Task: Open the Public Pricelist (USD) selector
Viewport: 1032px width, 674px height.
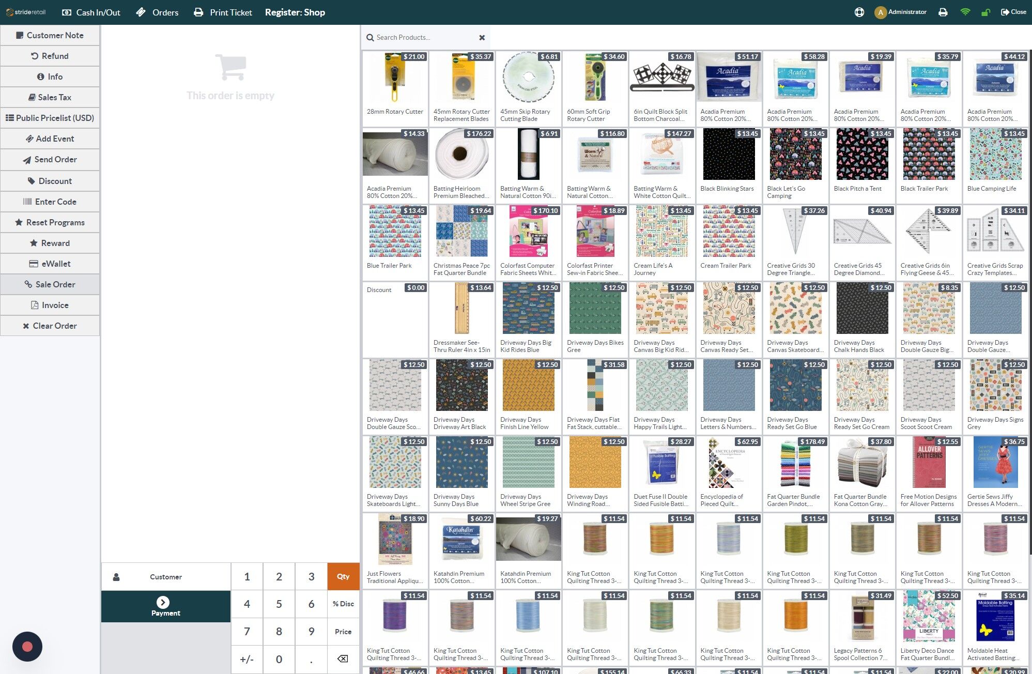Action: [50, 118]
